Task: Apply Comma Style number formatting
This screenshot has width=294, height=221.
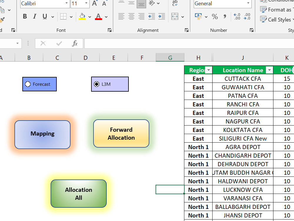Action: [x=225, y=17]
